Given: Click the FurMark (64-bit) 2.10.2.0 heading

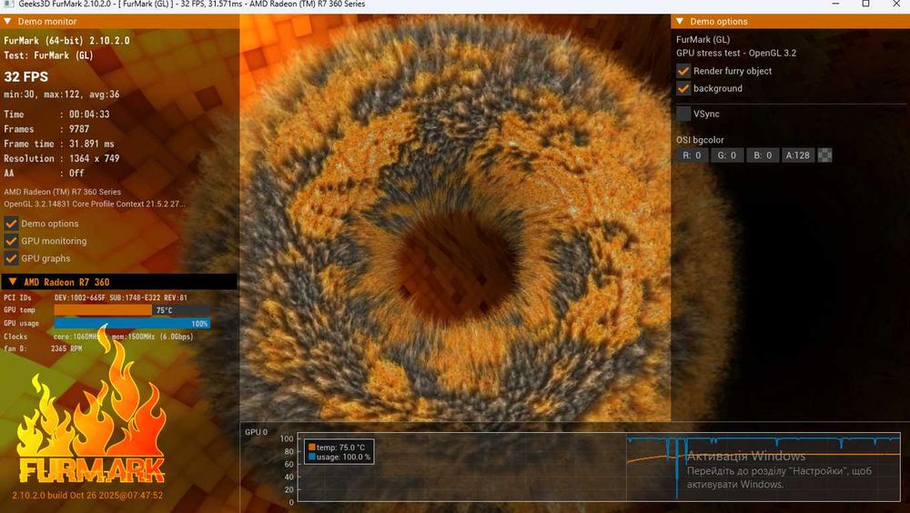Looking at the screenshot, I should click(x=66, y=41).
